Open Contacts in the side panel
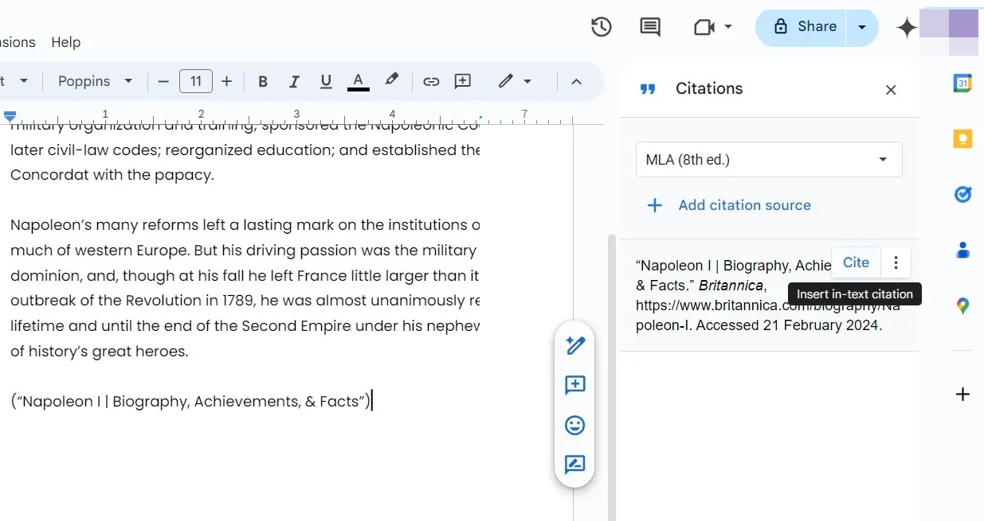 [x=962, y=250]
